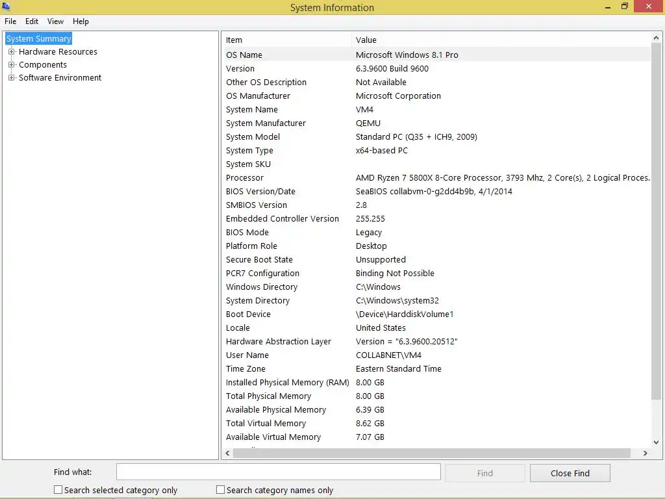
Task: Select Embedded Controller Version row label
Action: tap(282, 218)
